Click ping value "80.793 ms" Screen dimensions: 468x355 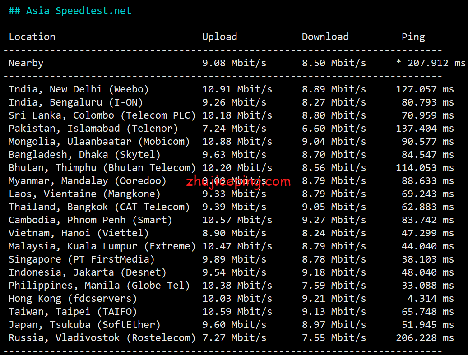428,102
